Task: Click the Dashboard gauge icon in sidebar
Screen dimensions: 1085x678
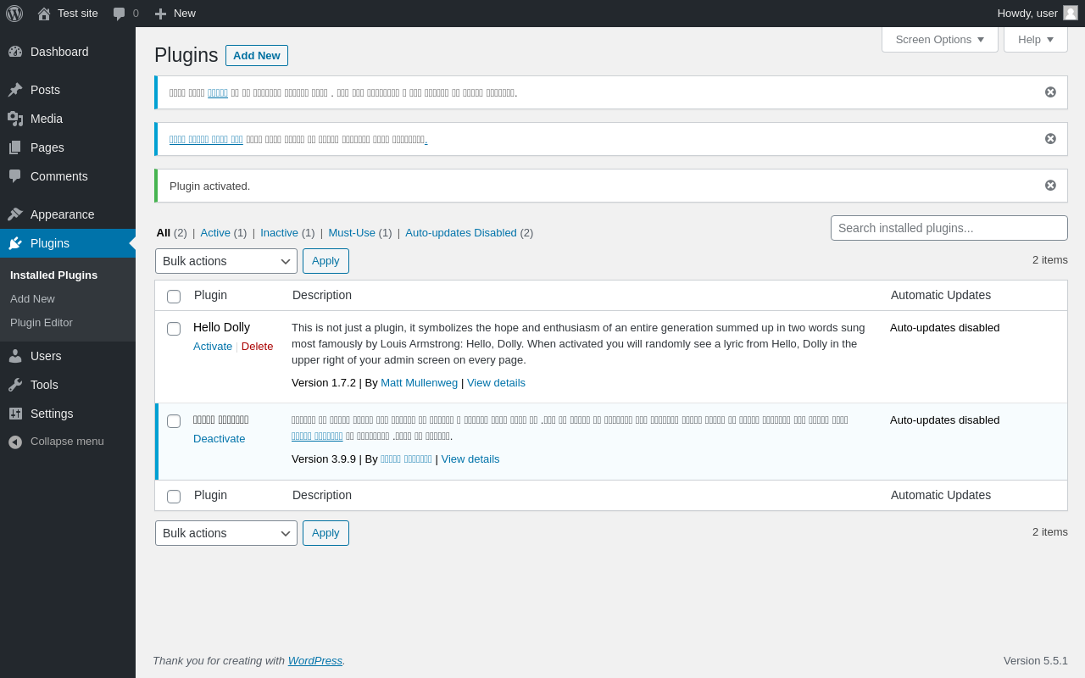Action: pos(15,52)
